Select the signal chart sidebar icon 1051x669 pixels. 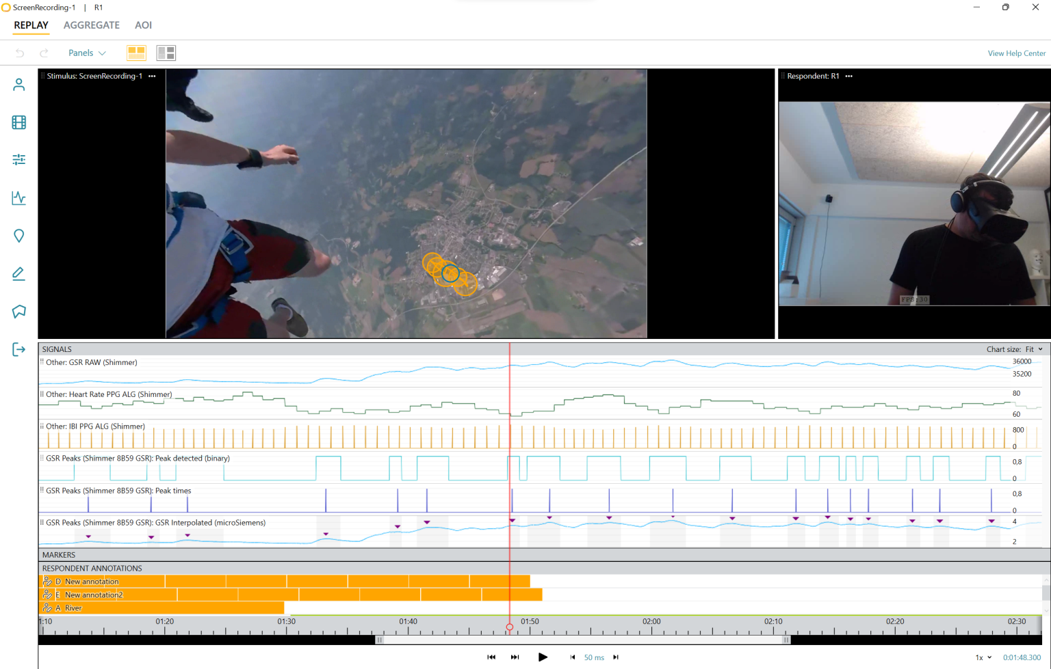[x=19, y=198]
